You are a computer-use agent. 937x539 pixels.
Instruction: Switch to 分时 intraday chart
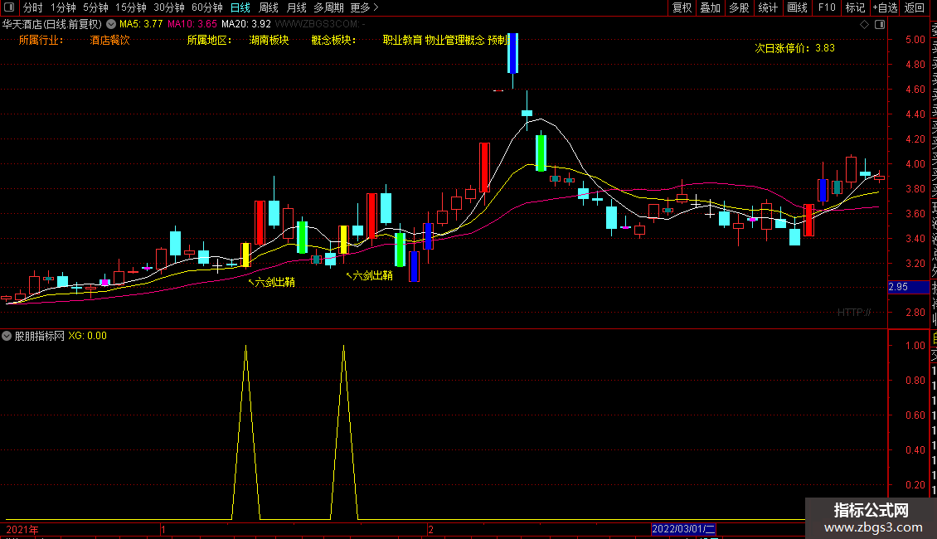coord(33,7)
